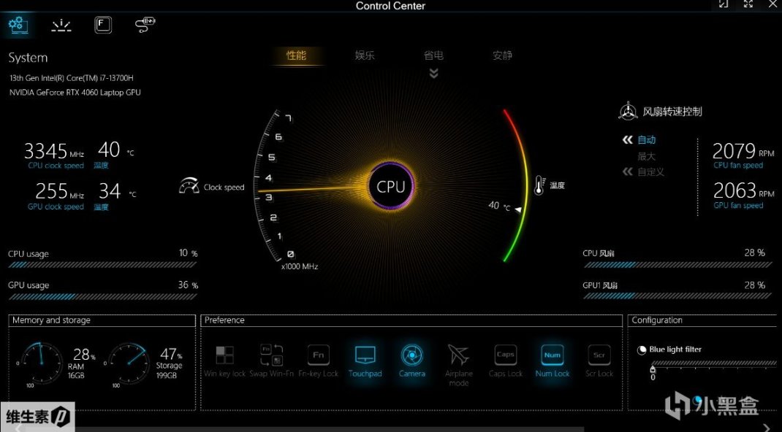Toggle Scr Lock

pos(599,362)
